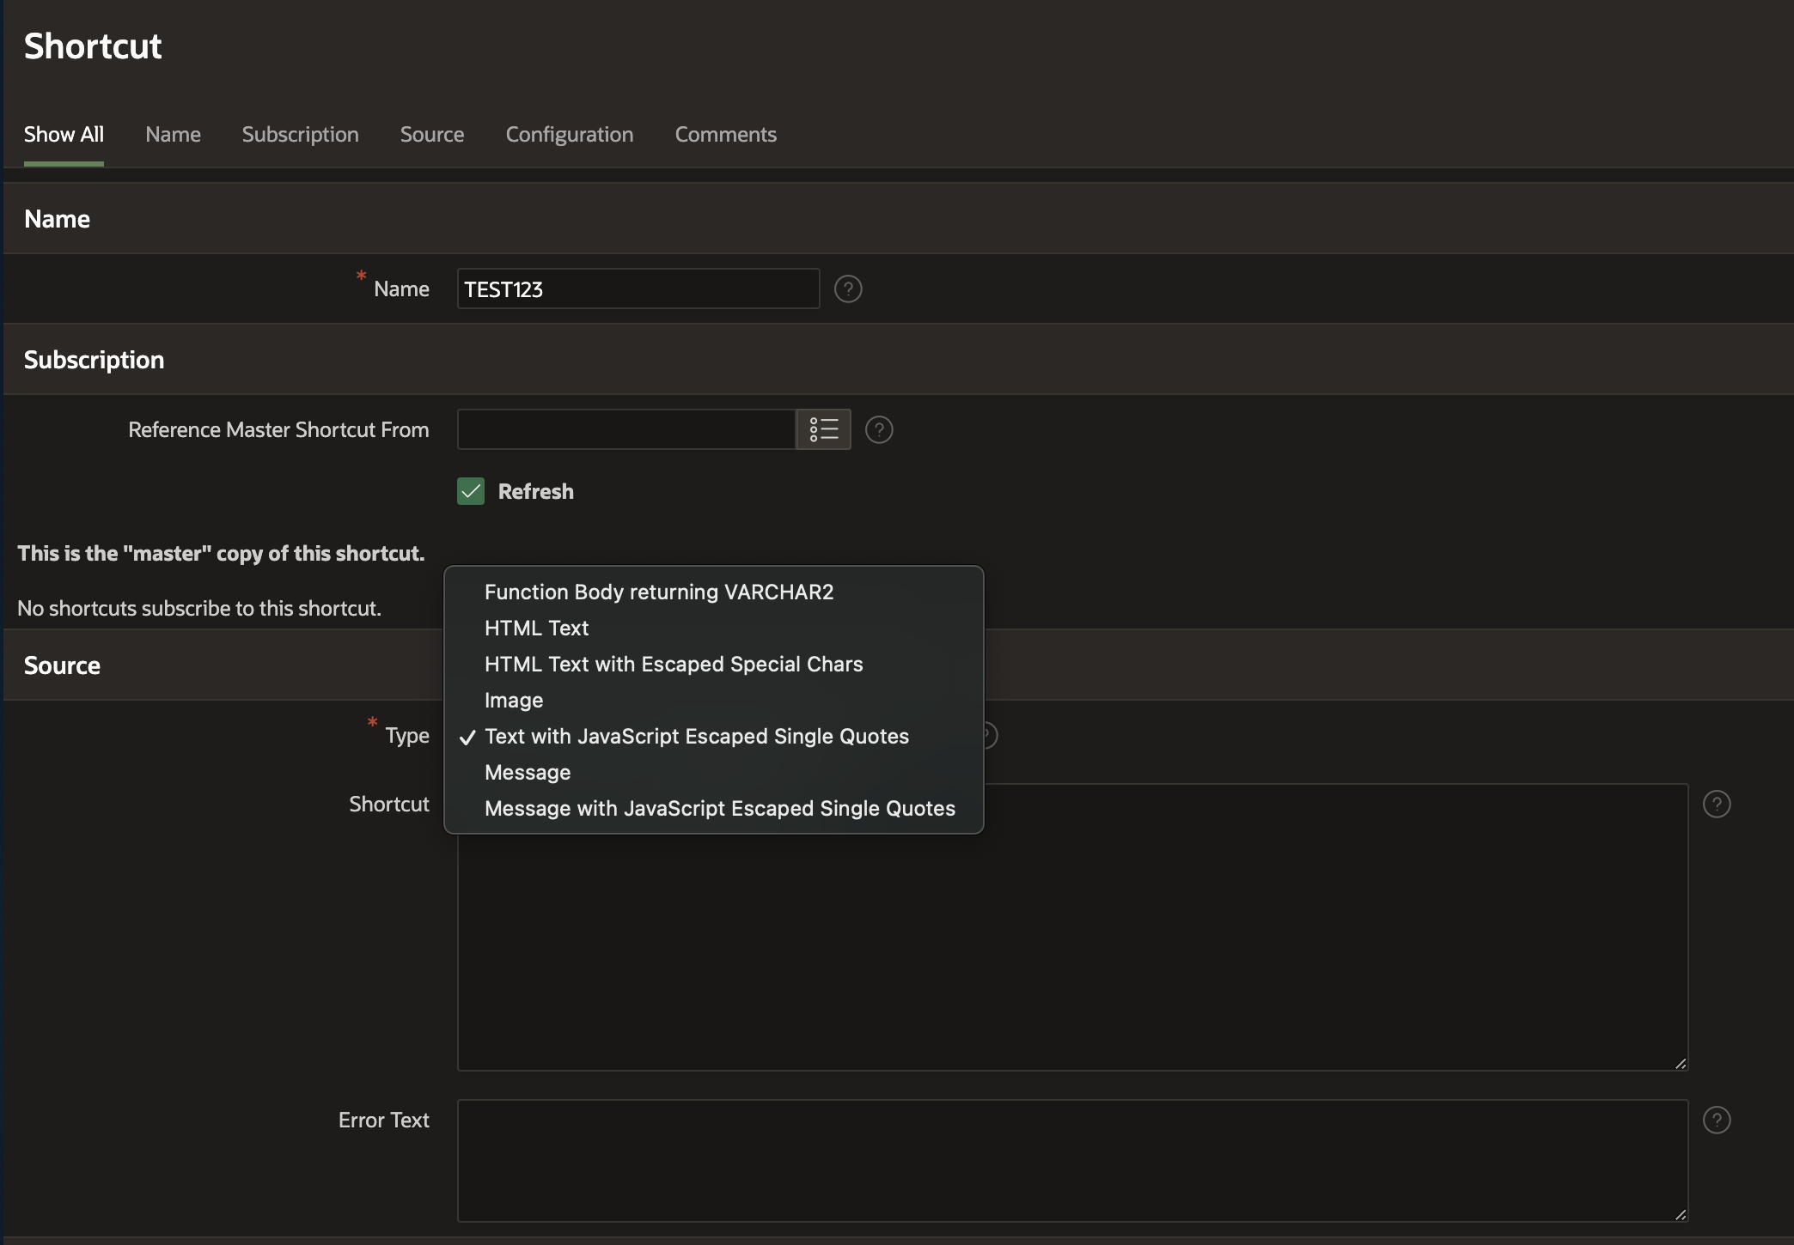This screenshot has height=1245, width=1794.
Task: Choose Function Body returning VARCHAR2 option
Action: click(658, 592)
